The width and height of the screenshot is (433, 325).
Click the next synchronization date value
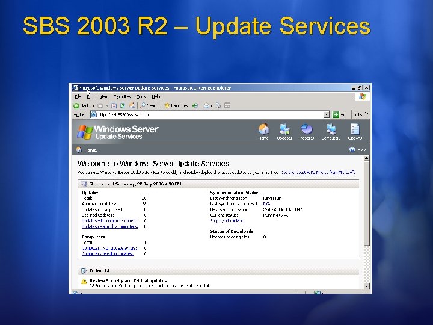click(x=283, y=209)
